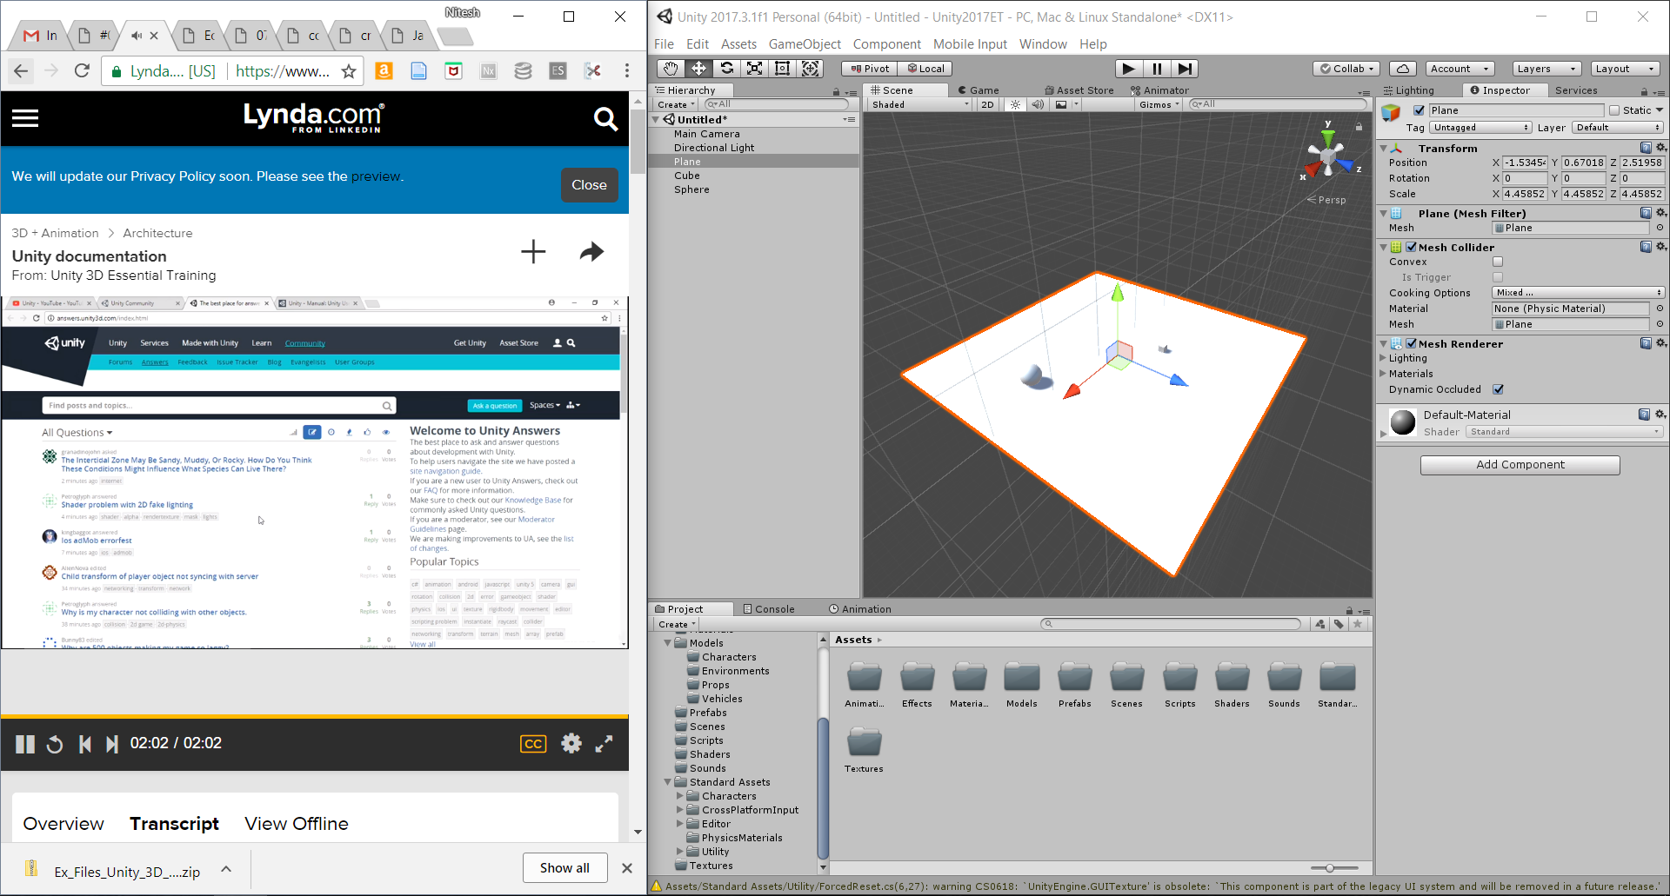Image resolution: width=1670 pixels, height=896 pixels.
Task: Switch to the Game tab
Action: 979,90
